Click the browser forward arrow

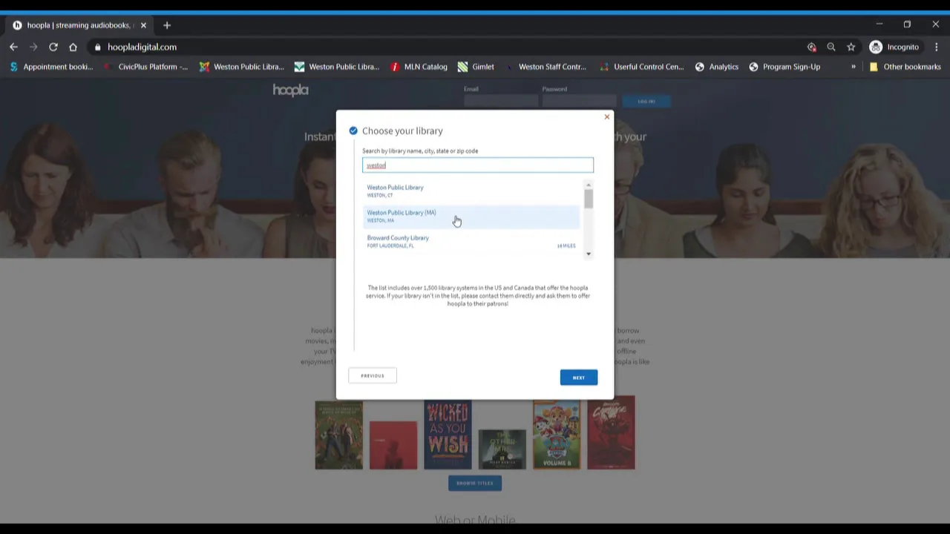click(33, 47)
